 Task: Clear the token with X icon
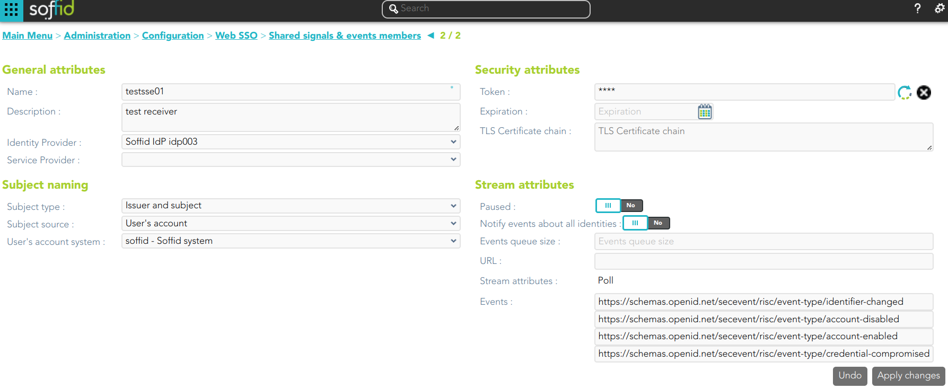(924, 92)
